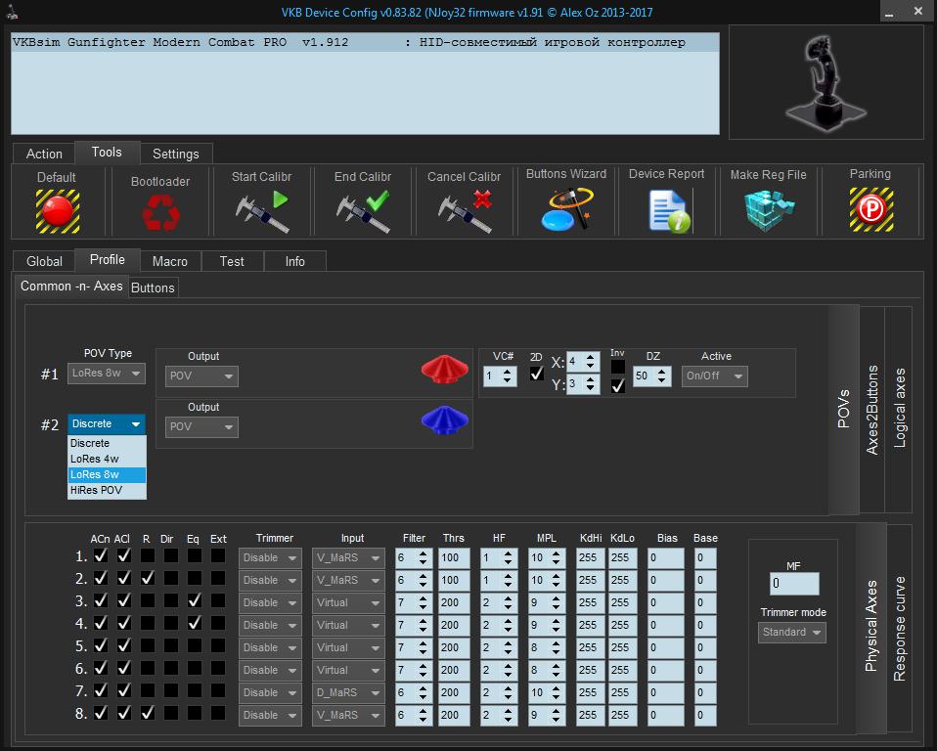Click the Make Reg File cube icon
937x751 pixels.
click(769, 210)
